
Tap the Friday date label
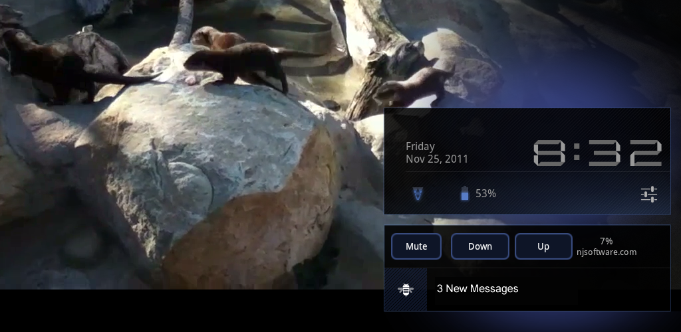[420, 147]
